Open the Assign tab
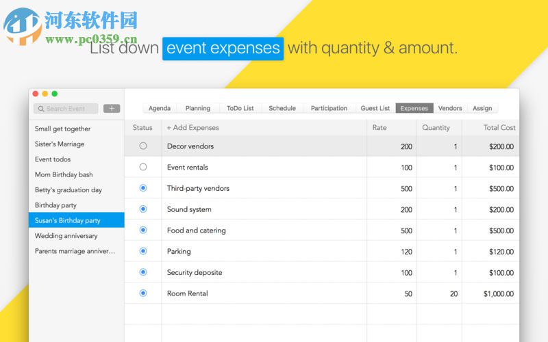 tap(482, 108)
